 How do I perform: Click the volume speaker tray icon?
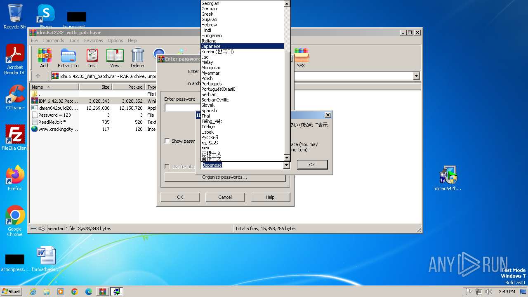(489, 292)
